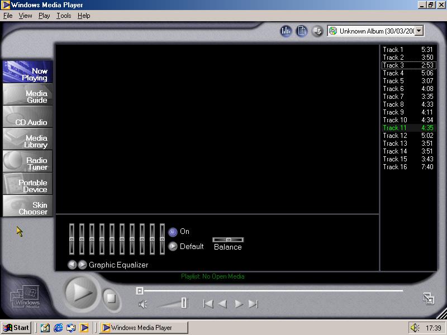
Task: Toggle the Graphic Equalizer On button
Action: click(173, 232)
